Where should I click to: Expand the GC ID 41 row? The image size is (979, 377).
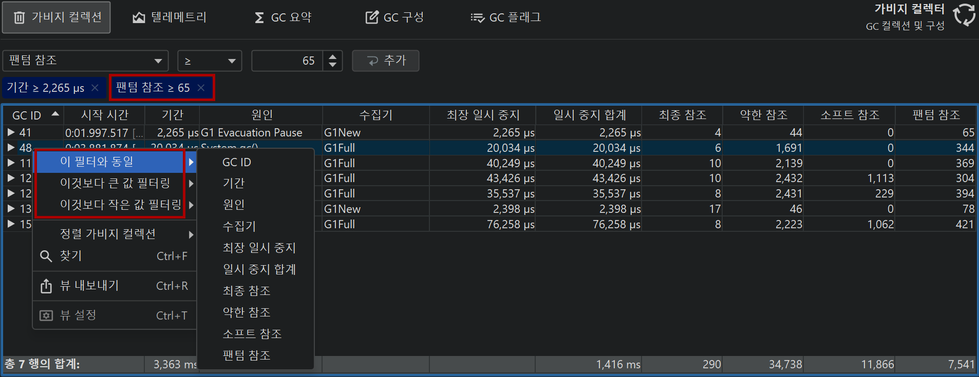click(x=11, y=132)
